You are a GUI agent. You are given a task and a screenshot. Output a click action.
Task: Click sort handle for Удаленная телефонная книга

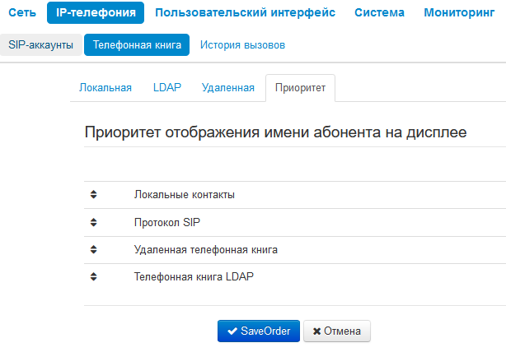pos(93,249)
